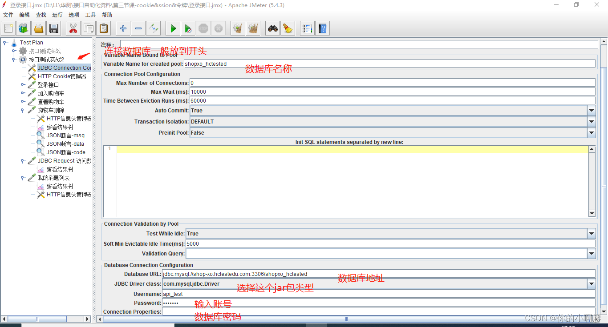Click the Variable Name for created pool field
This screenshot has width=608, height=327.
click(x=389, y=64)
